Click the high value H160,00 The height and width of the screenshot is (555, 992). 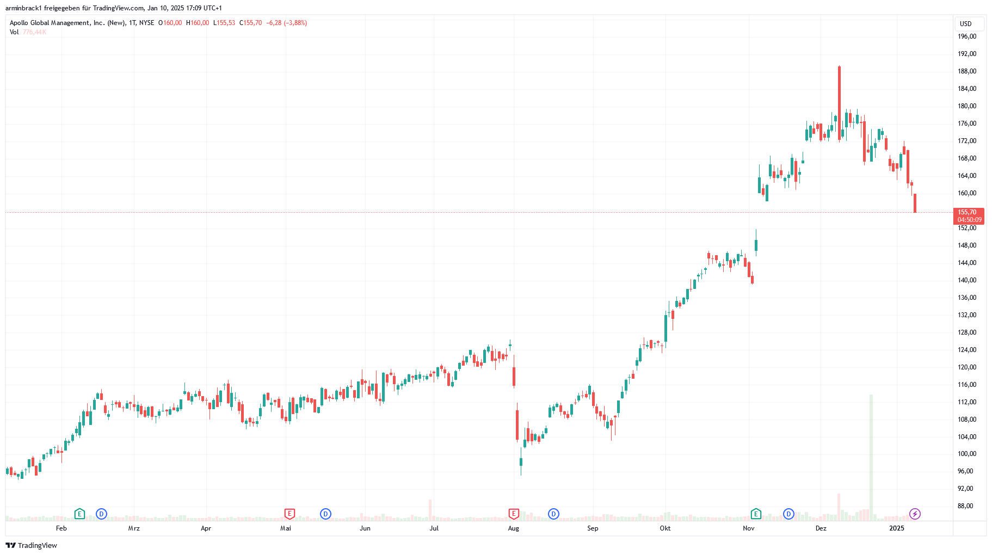[x=197, y=23]
